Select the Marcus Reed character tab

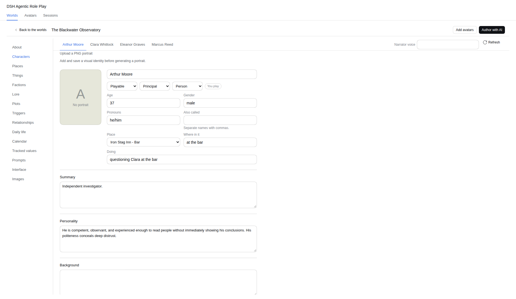pyautogui.click(x=162, y=45)
